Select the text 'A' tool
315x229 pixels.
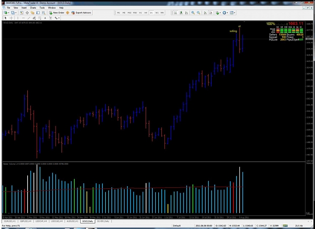pyautogui.click(x=45, y=18)
